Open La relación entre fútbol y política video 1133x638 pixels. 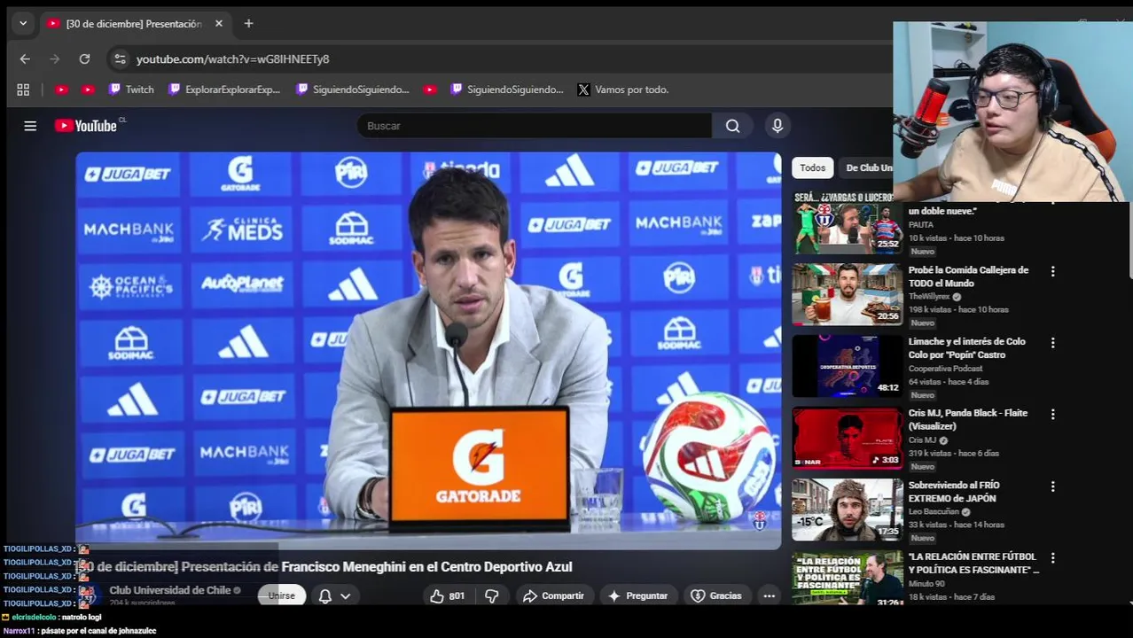(x=973, y=564)
